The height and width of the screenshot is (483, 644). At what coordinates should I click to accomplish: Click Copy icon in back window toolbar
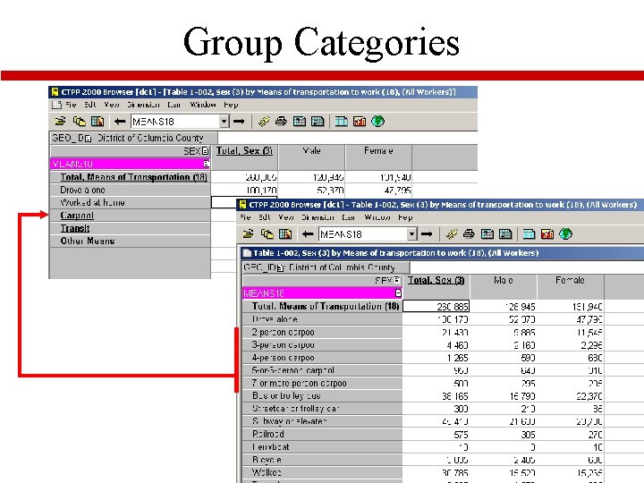tap(80, 121)
